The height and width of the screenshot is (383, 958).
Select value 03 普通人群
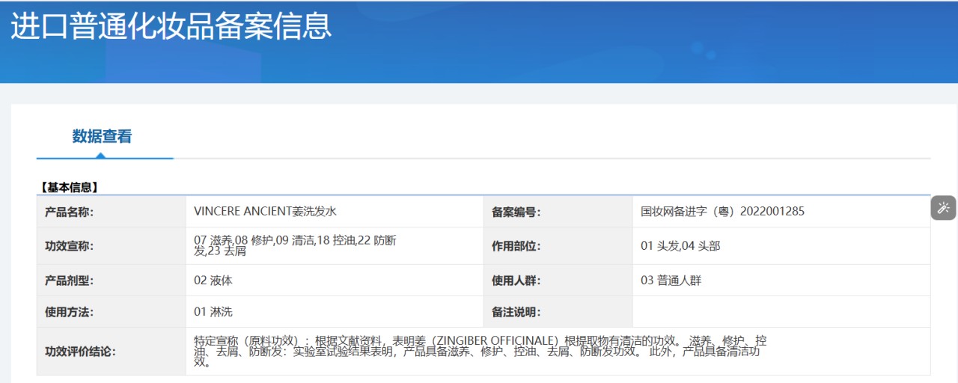[x=671, y=281]
